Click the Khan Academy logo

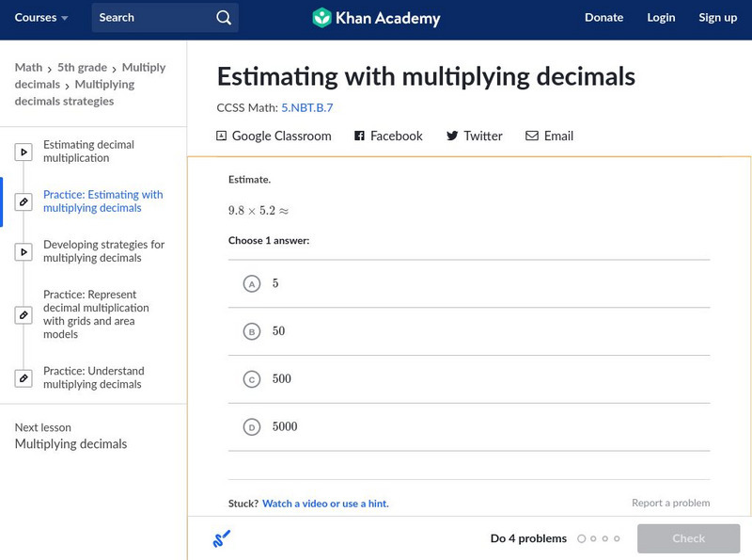point(376,18)
